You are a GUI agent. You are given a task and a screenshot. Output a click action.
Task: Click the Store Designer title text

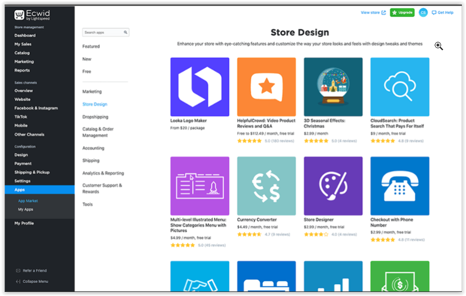point(319,220)
